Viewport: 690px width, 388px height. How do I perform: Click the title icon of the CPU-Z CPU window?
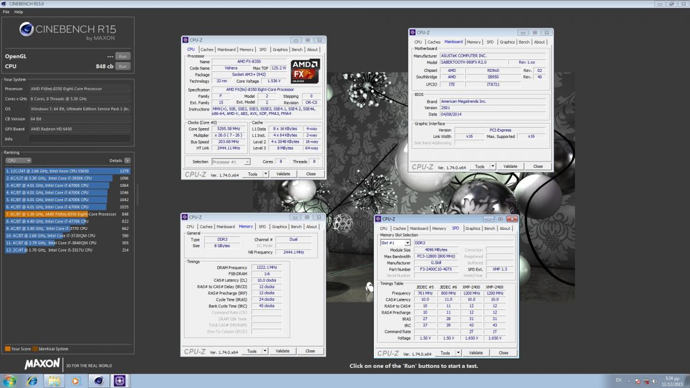[x=185, y=40]
